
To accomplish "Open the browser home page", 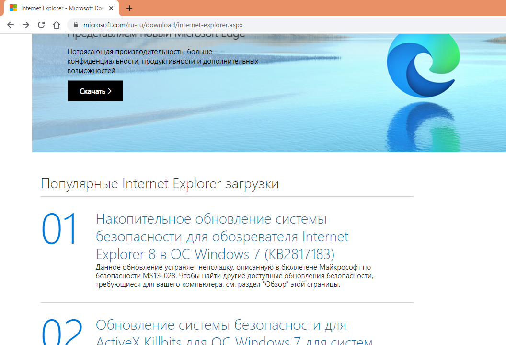I will click(57, 25).
